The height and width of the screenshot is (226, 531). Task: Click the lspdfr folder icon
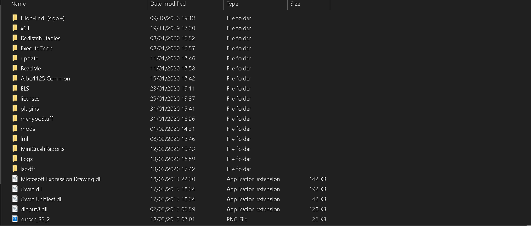point(15,168)
